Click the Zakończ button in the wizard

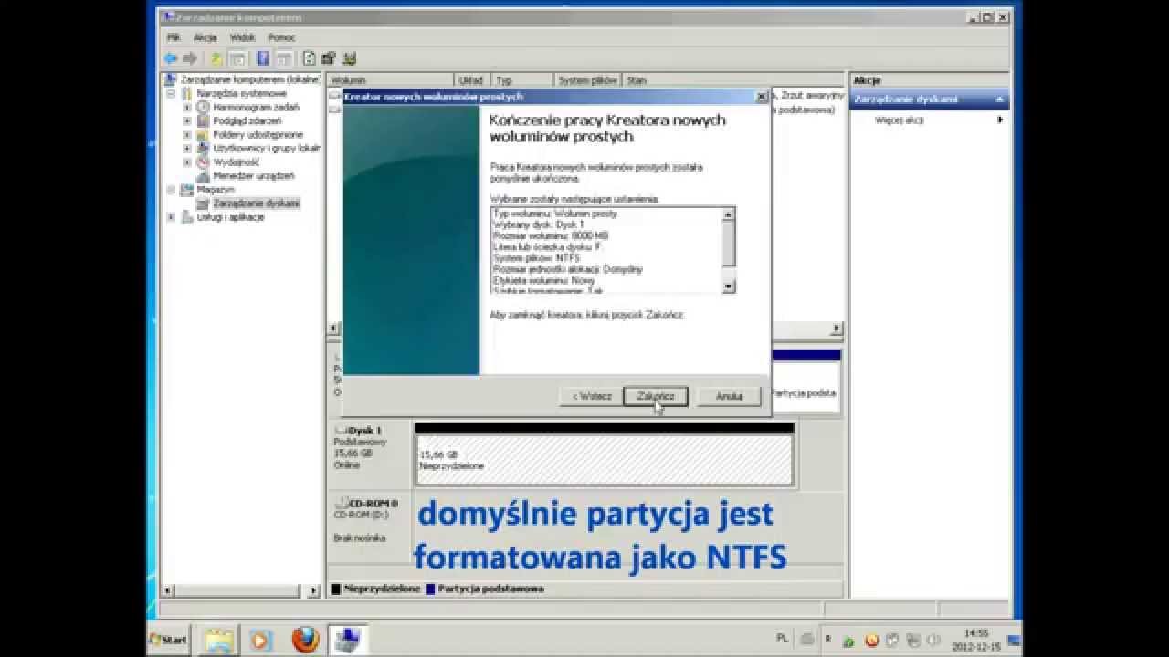click(655, 396)
